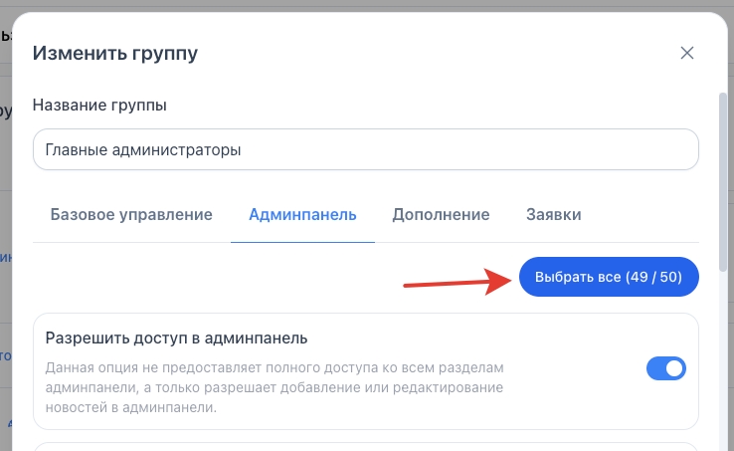
Task: Click the dialog's vertical scrollbar
Action: 723,169
